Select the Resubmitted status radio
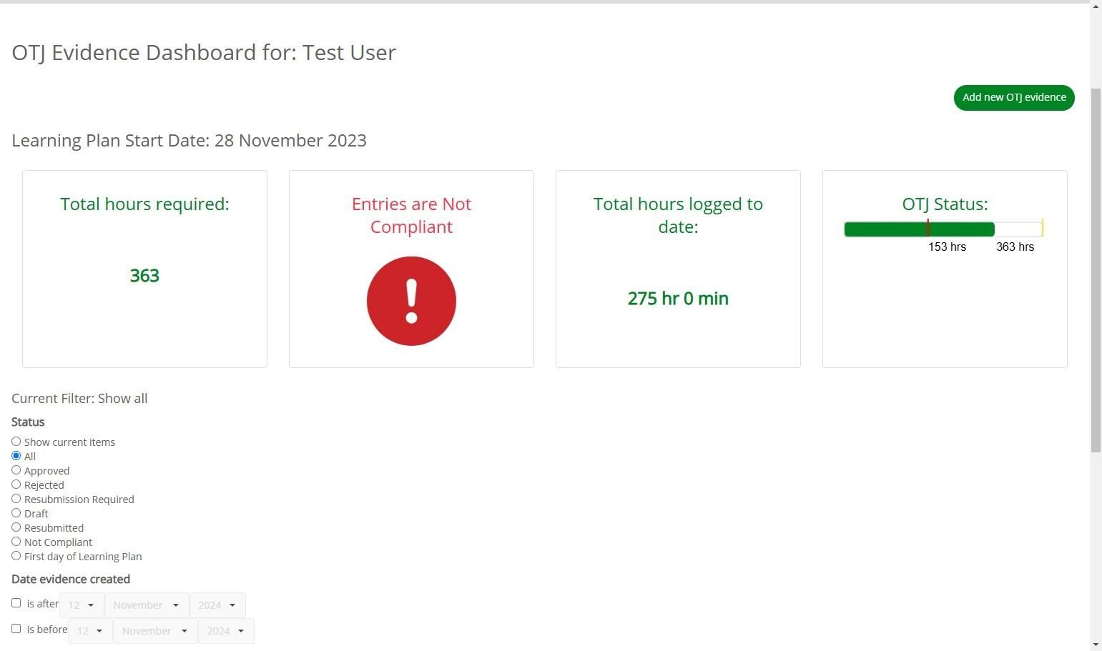The width and height of the screenshot is (1102, 651). 16,527
